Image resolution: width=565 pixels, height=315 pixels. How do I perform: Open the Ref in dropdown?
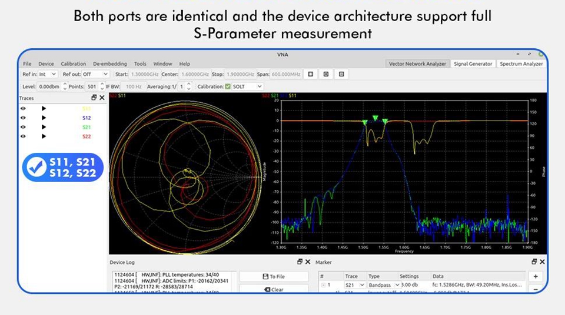pos(48,74)
